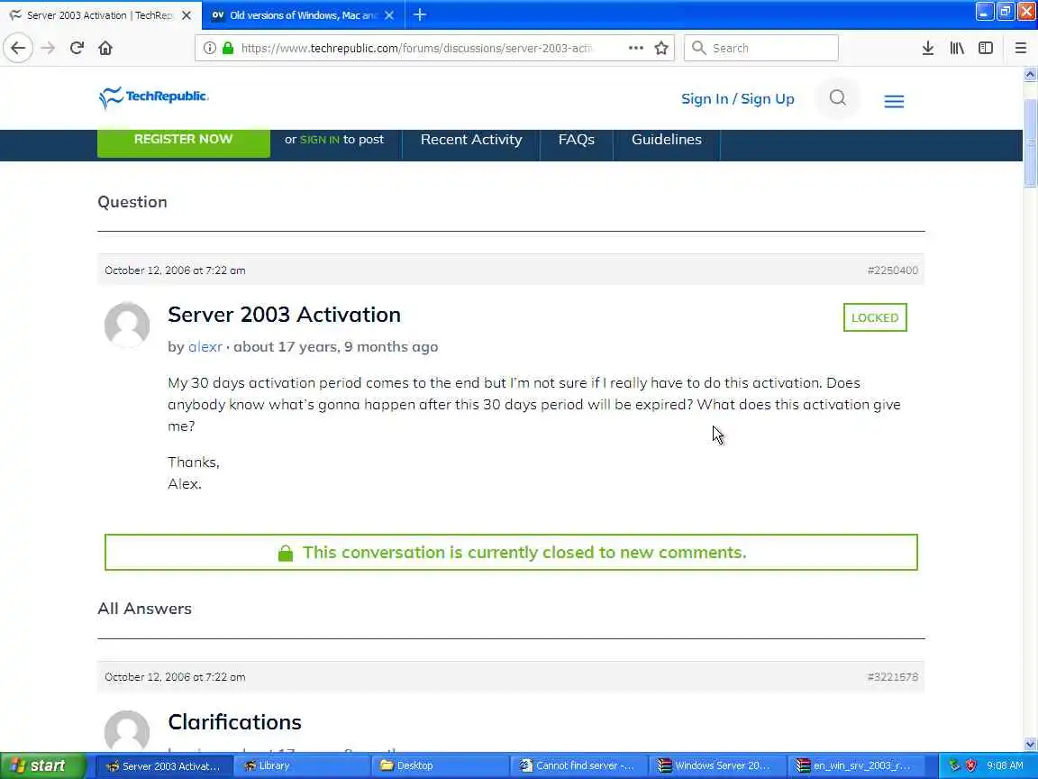Click the avatar beside Clarifications
This screenshot has height=779, width=1038.
click(127, 730)
